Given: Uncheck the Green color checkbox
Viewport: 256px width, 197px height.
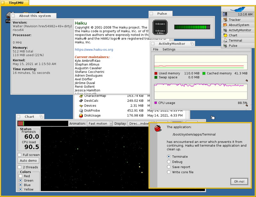Looking at the screenshot, I should [x=20, y=180].
